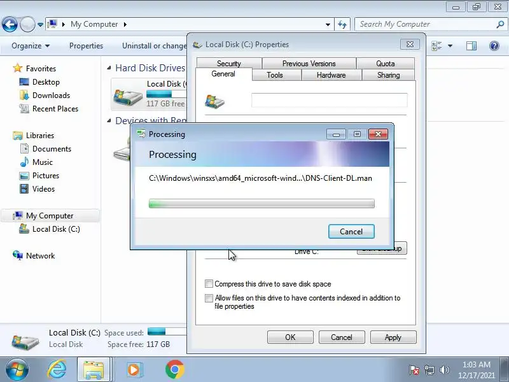Refresh the My Computer view
This screenshot has width=509, height=382.
click(x=342, y=24)
